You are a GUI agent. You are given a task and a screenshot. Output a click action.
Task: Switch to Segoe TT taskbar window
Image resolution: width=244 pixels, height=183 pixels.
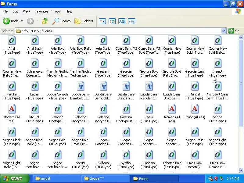pyautogui.click(x=105, y=178)
